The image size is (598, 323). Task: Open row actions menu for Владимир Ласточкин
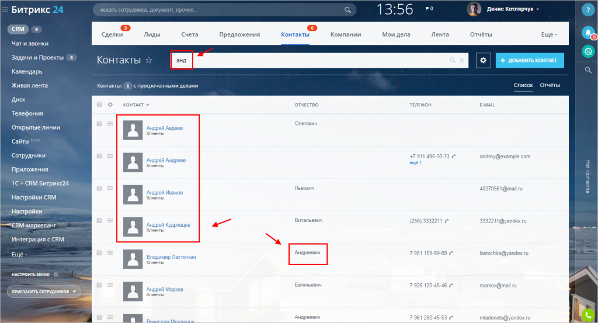tap(110, 252)
